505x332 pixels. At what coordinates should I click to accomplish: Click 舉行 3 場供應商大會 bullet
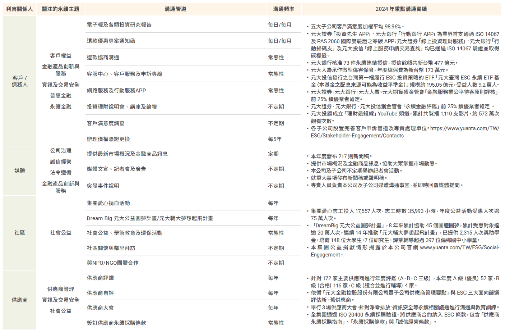pos(405,308)
